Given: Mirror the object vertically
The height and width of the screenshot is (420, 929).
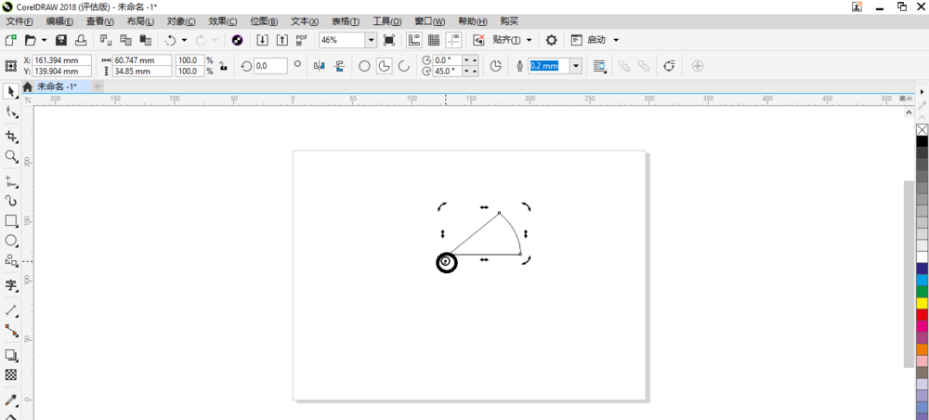Looking at the screenshot, I should tap(339, 66).
